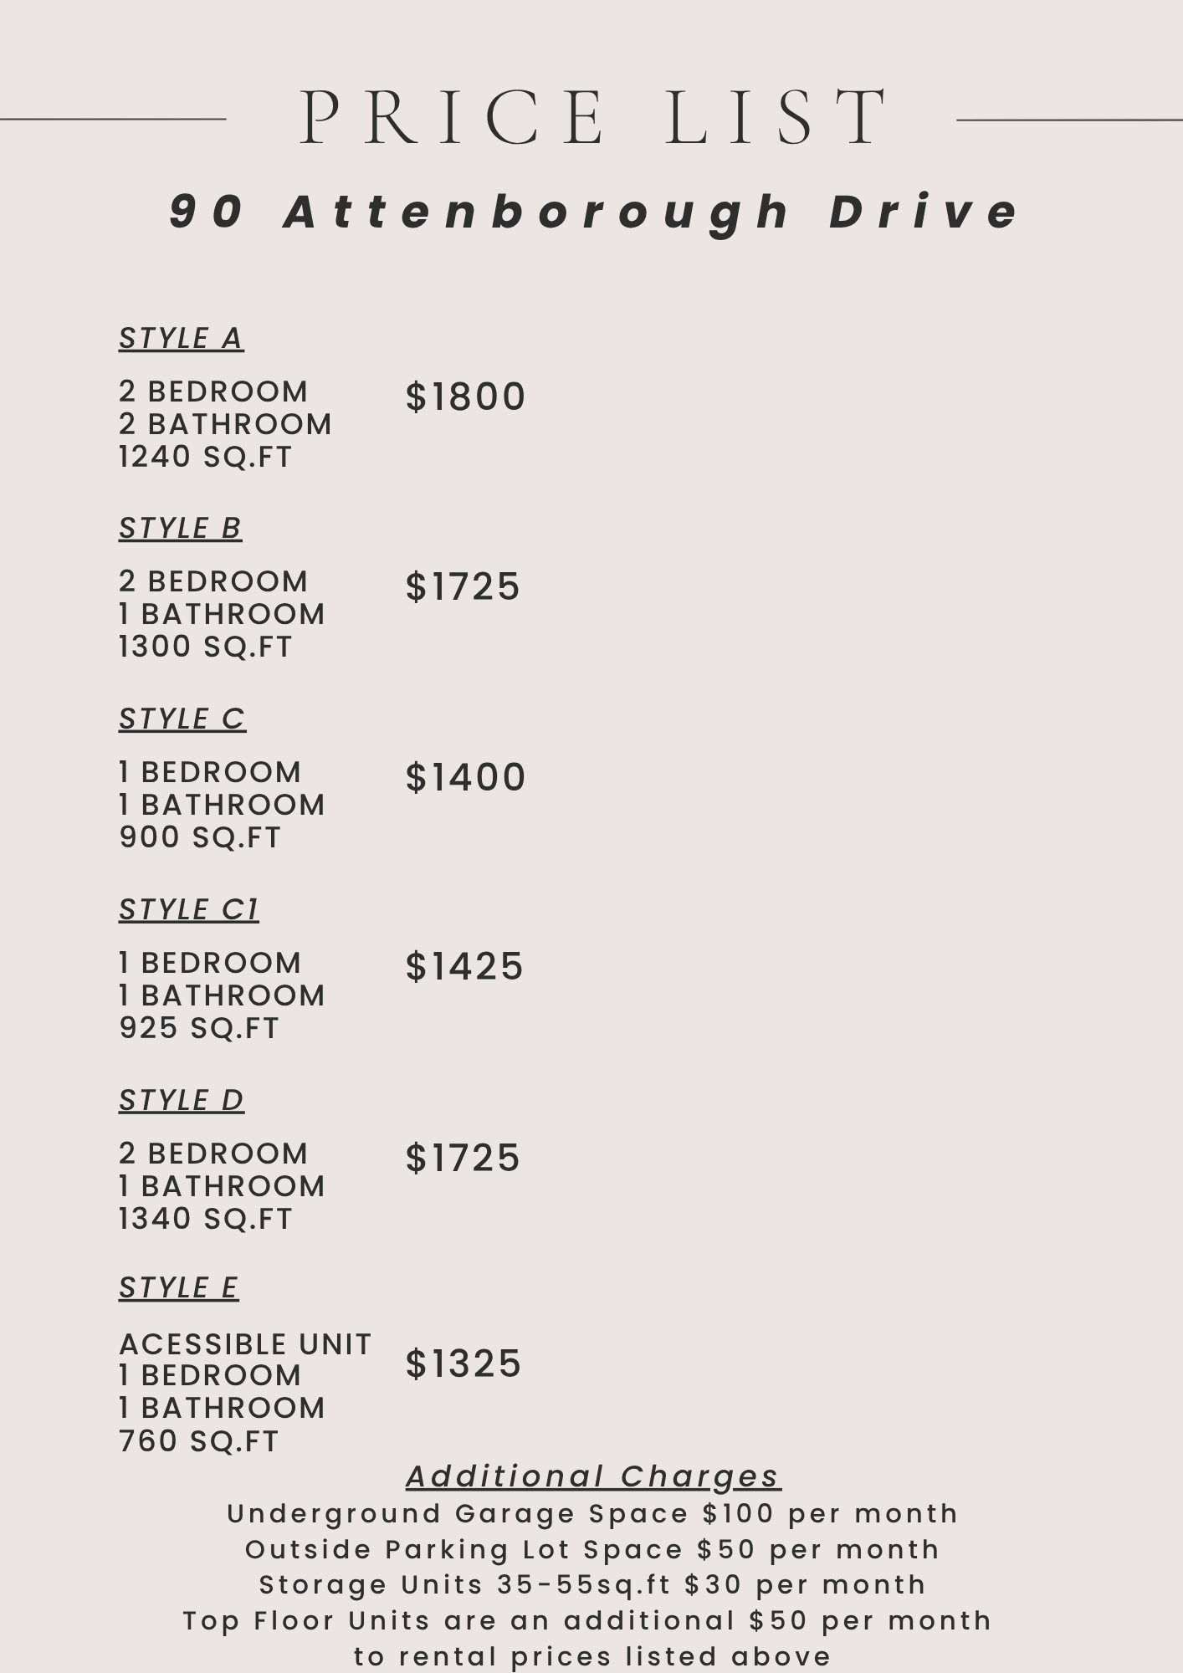The height and width of the screenshot is (1673, 1183).
Task: Select the Storage Units 35-55sq.ft line
Action: [592, 1584]
